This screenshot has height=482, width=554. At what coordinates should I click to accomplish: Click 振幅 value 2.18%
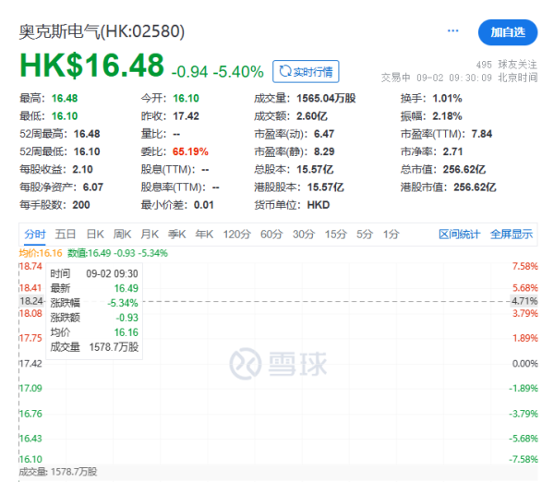(447, 116)
